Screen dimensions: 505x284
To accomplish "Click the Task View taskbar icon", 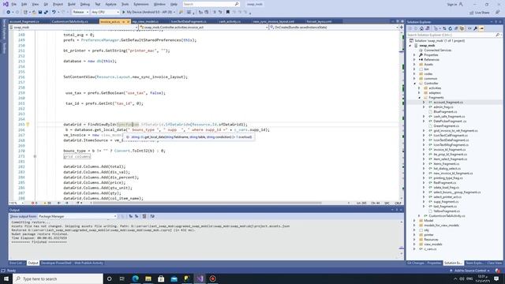I will (x=122, y=278).
